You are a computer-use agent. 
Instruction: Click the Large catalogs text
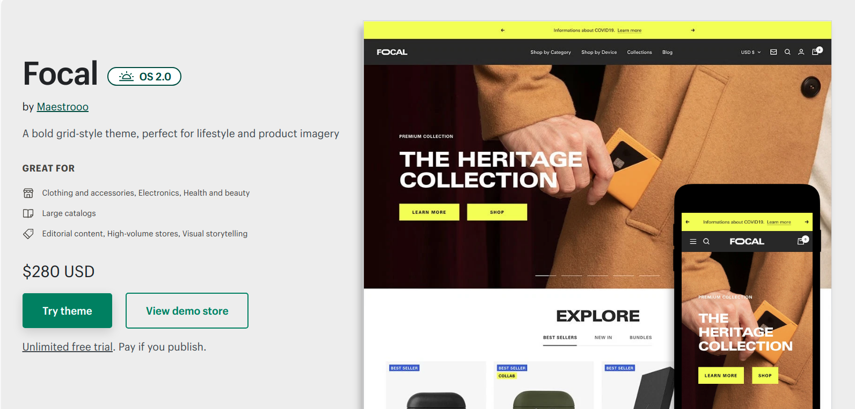[x=69, y=213]
